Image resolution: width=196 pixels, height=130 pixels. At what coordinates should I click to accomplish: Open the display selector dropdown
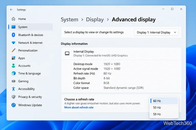point(156,32)
